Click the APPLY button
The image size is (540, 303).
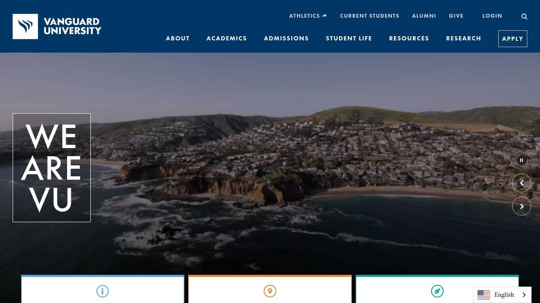point(513,38)
